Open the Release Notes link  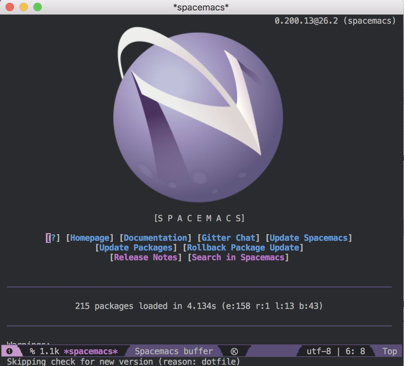pyautogui.click(x=146, y=257)
